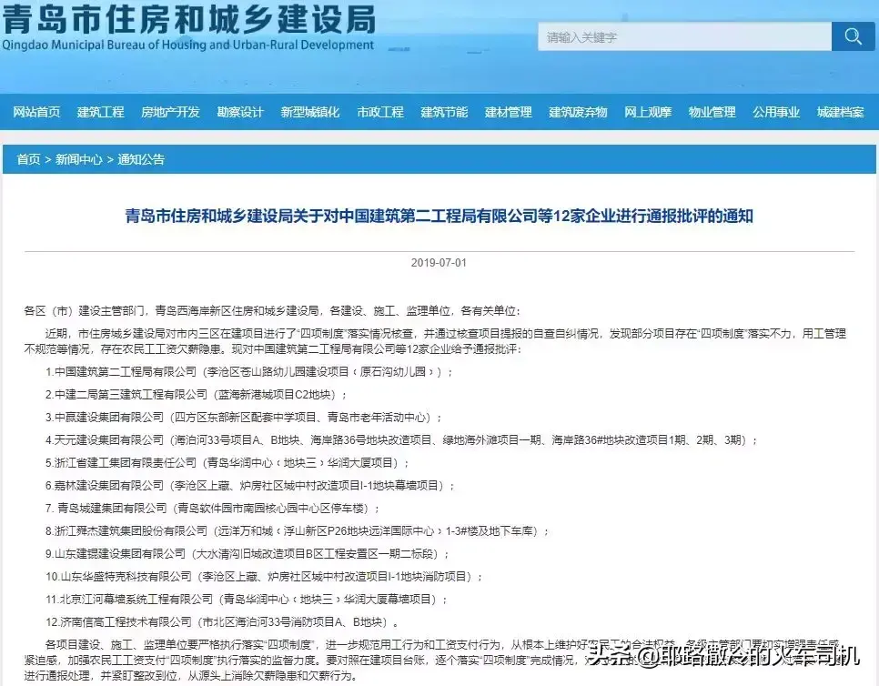Image resolution: width=879 pixels, height=686 pixels.
Task: Click list item 9 山东建锟建设集团有限公司
Action: pos(248,554)
